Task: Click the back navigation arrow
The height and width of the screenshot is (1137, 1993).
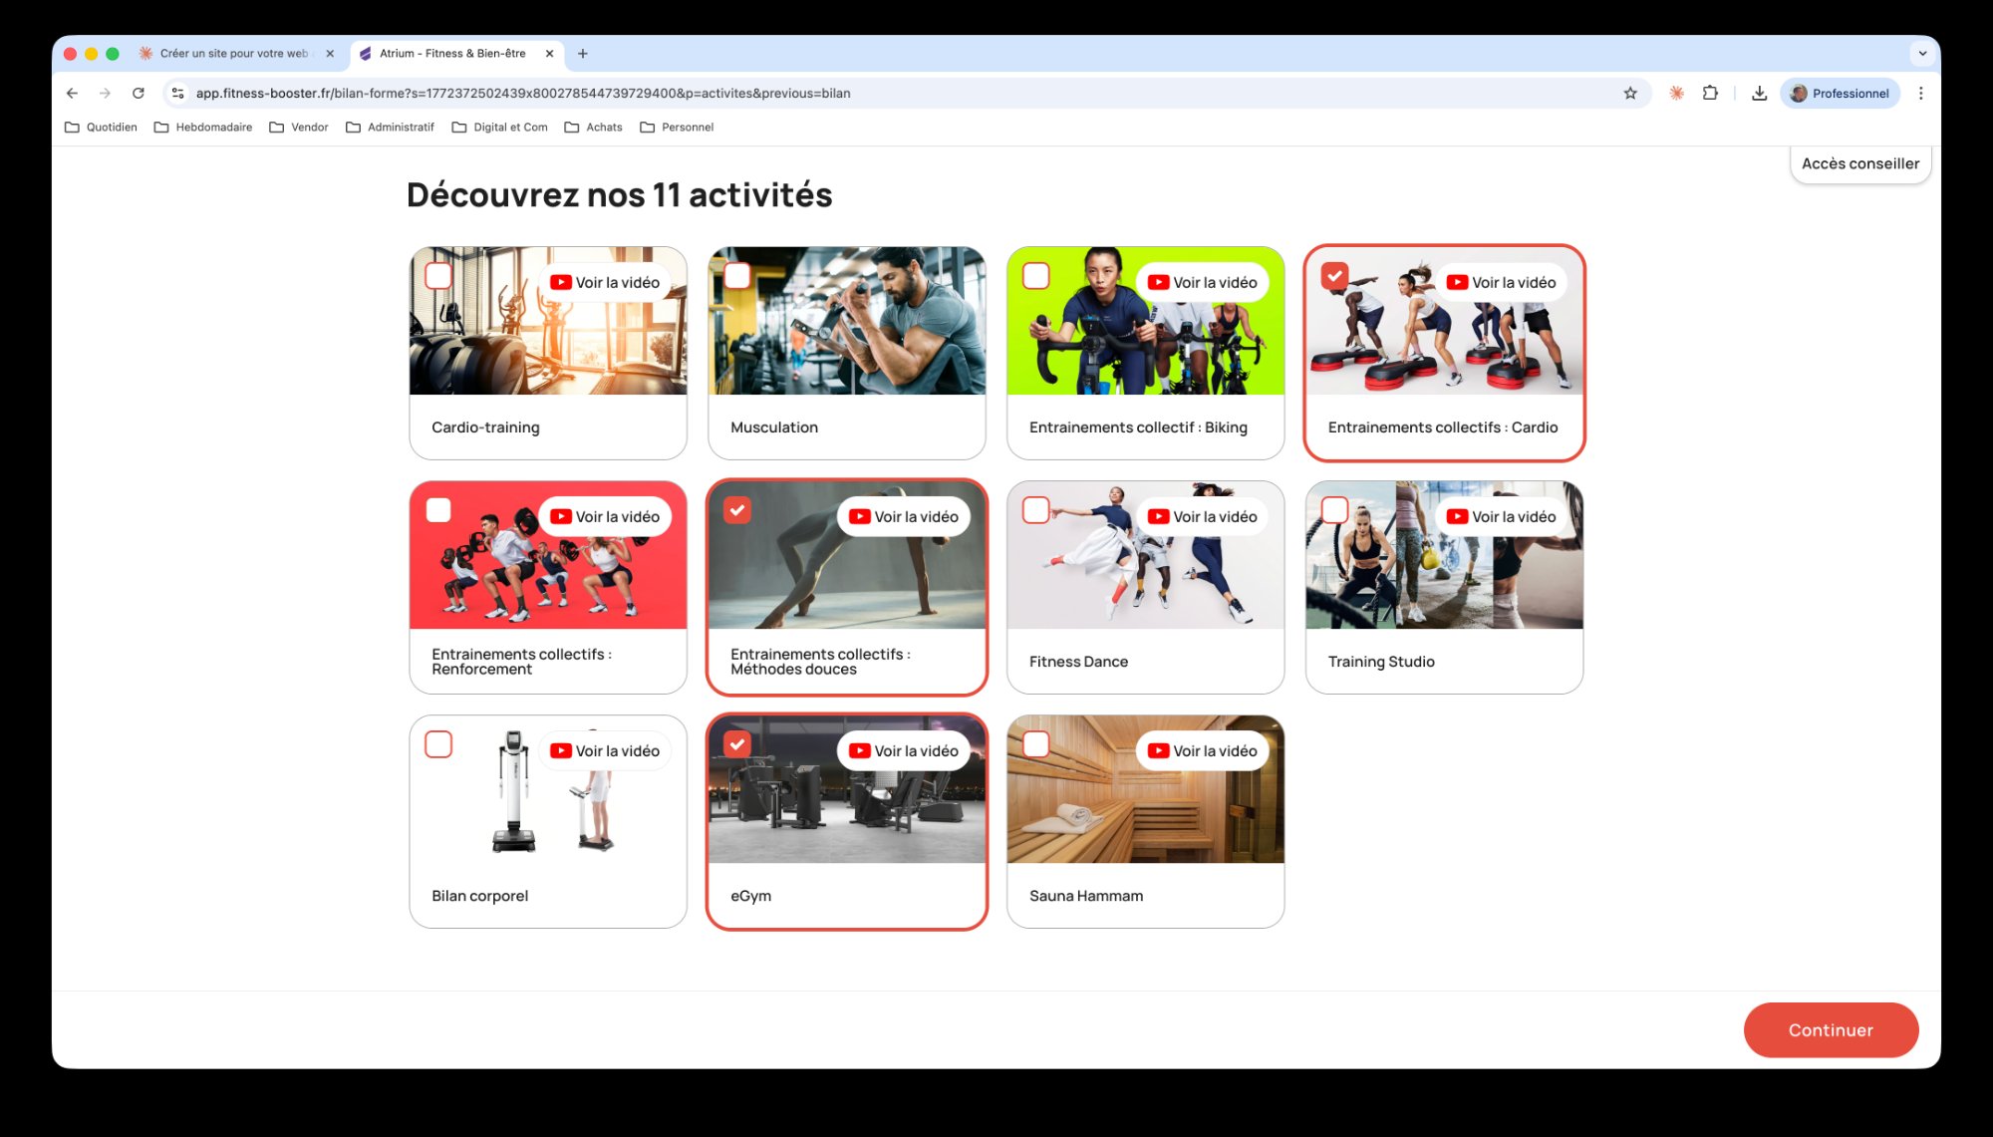Action: pos(72,93)
